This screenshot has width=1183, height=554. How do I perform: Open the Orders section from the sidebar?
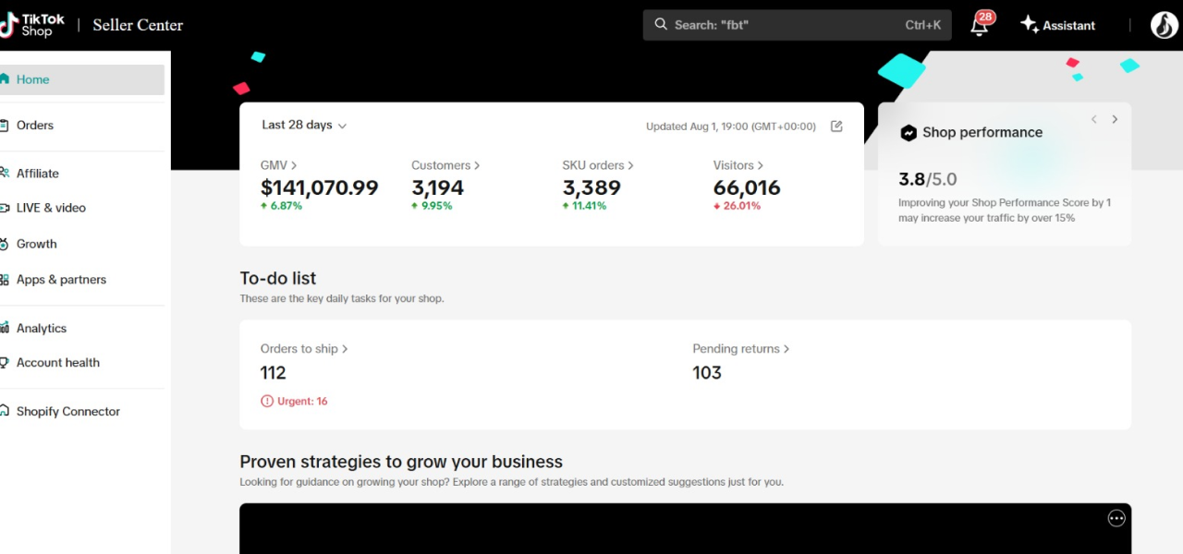tap(34, 125)
